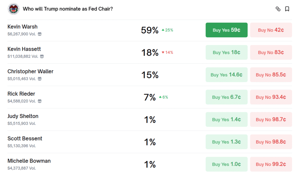298x175 pixels.
Task: Click the gift icon beside Rick Rieder volume
Action: pyautogui.click(x=40, y=101)
